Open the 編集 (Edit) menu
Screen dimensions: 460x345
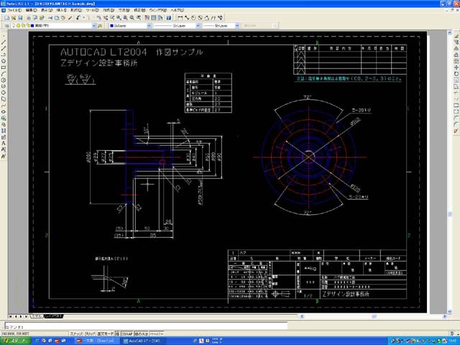pos(31,10)
